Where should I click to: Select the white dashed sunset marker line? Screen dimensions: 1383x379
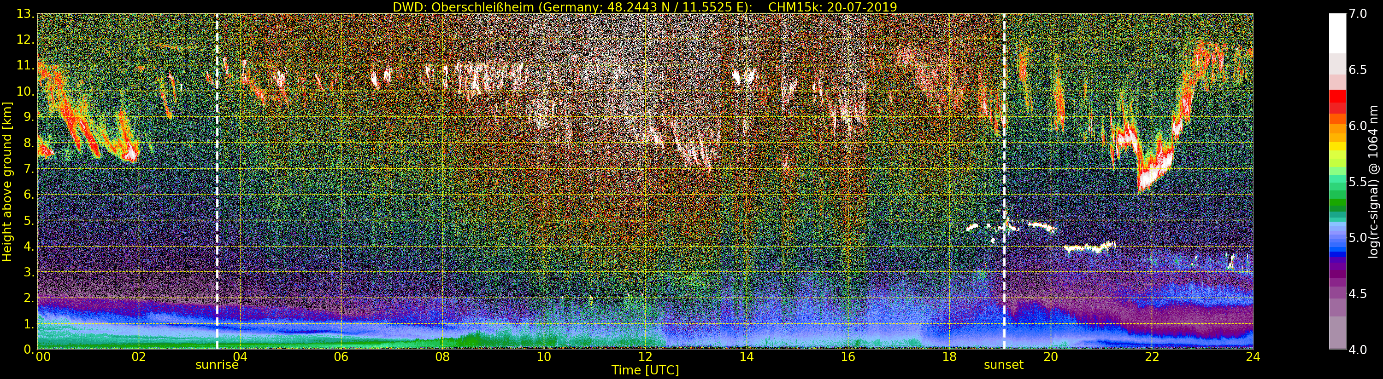coord(1004,181)
